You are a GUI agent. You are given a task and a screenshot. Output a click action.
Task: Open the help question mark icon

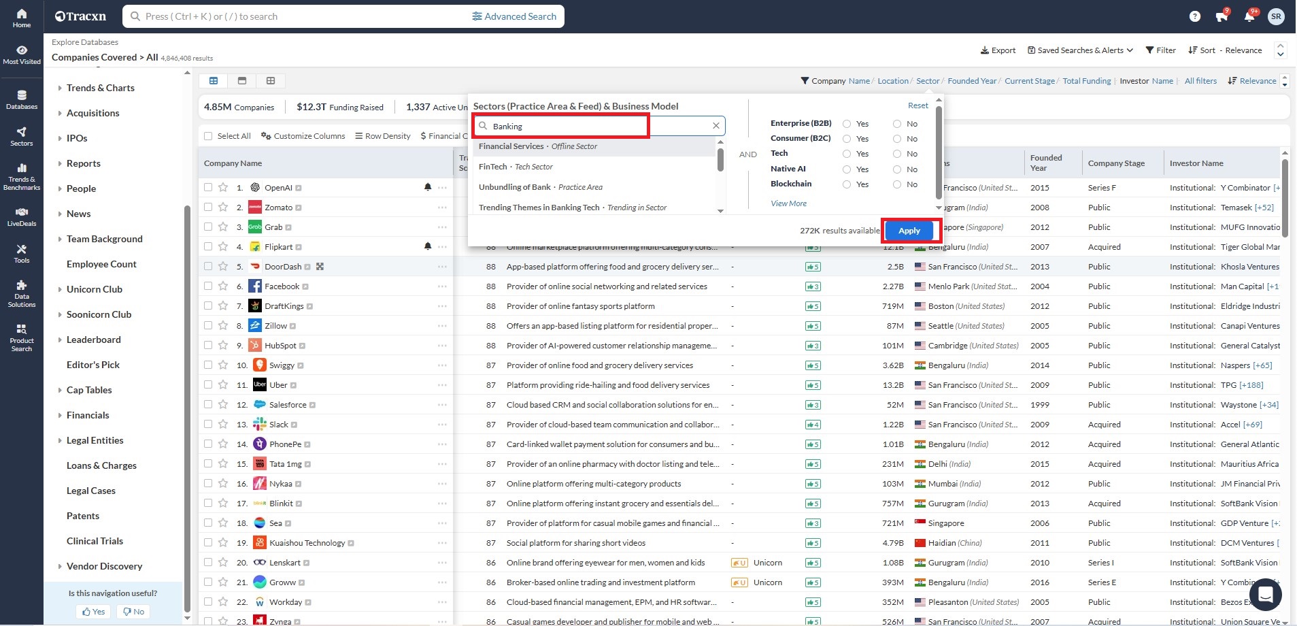(x=1194, y=16)
